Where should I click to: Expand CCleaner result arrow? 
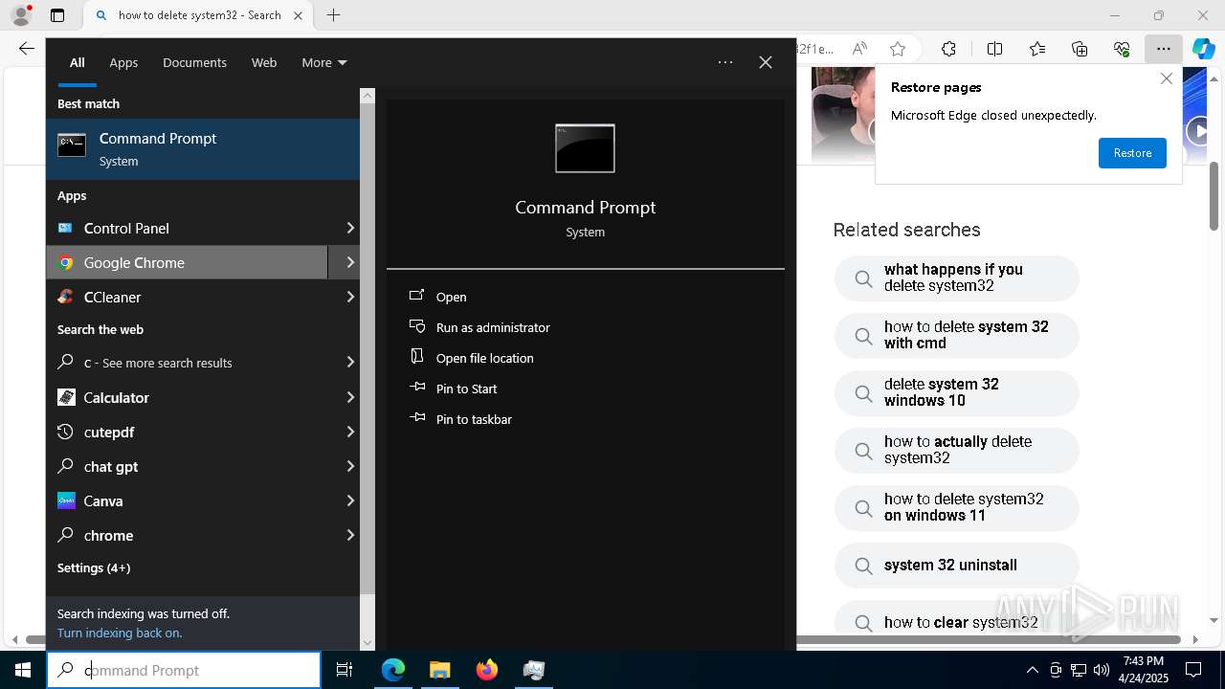350,297
